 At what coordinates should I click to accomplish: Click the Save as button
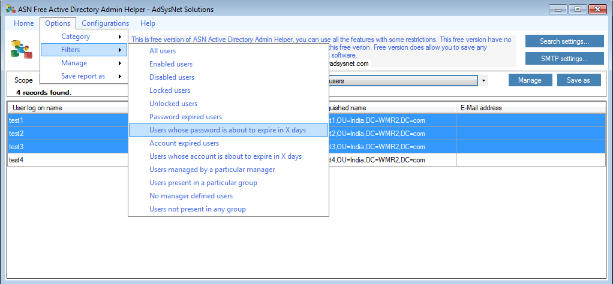click(578, 80)
